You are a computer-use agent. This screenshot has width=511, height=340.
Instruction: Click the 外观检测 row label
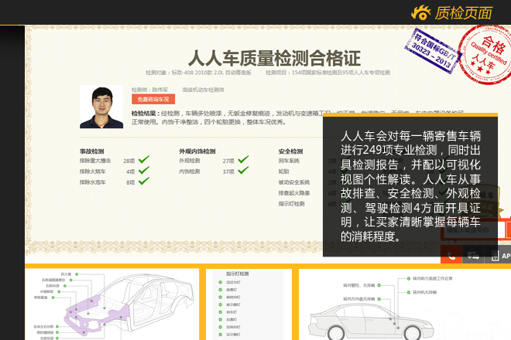point(190,161)
